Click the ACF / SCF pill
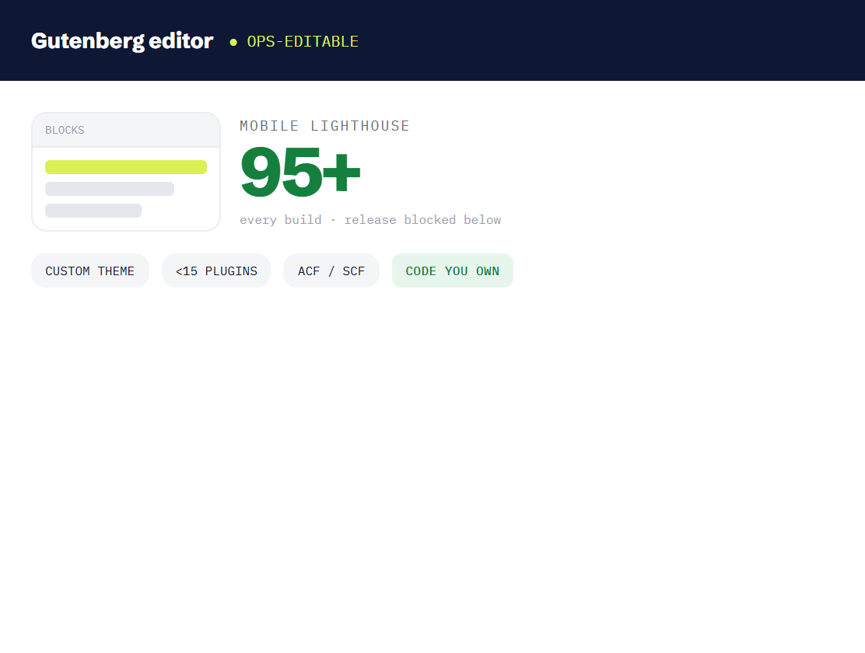This screenshot has width=865, height=653. pyautogui.click(x=331, y=271)
